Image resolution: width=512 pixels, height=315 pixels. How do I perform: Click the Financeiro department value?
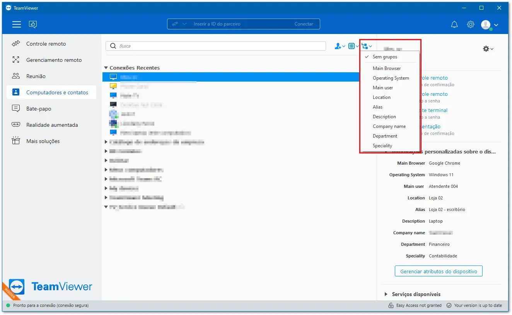[x=439, y=244]
